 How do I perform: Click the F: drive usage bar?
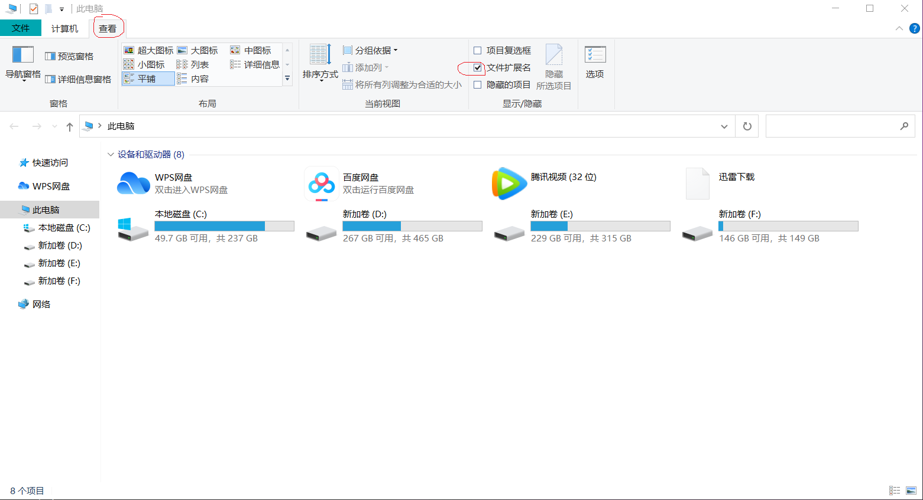[x=788, y=226]
